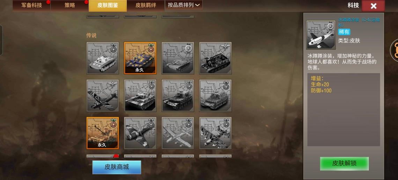Screen dimensions: 398x180
Task: Select the blue-yellow camo tank marked 永久
Action: [140, 58]
